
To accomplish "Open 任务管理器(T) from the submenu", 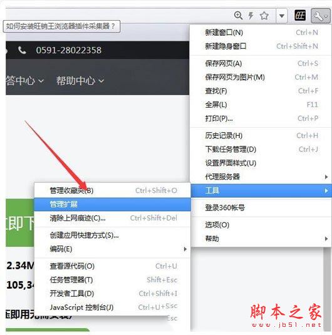I will (113, 280).
